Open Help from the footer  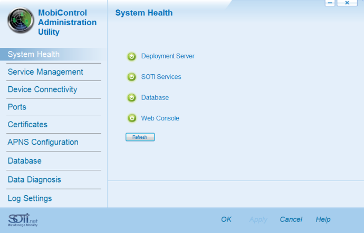click(x=323, y=219)
